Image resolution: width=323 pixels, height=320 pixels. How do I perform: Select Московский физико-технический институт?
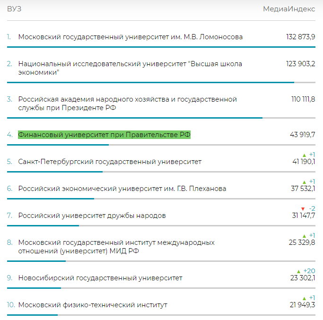point(93,305)
